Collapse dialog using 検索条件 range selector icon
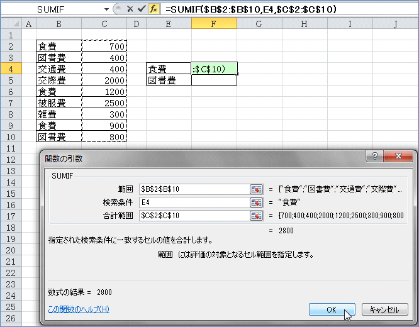The height and width of the screenshot is (327, 419). point(256,202)
